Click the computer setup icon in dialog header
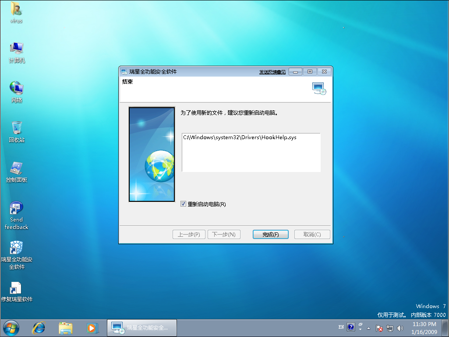The width and height of the screenshot is (449, 337). tap(319, 88)
